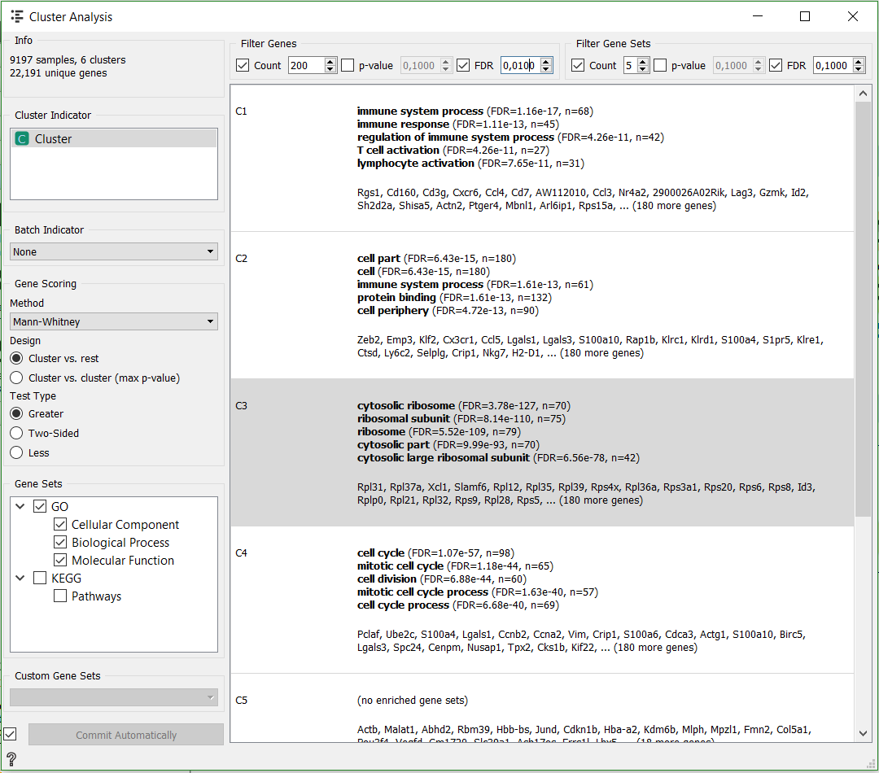Check the KEGG gene sets checkbox

(x=40, y=578)
